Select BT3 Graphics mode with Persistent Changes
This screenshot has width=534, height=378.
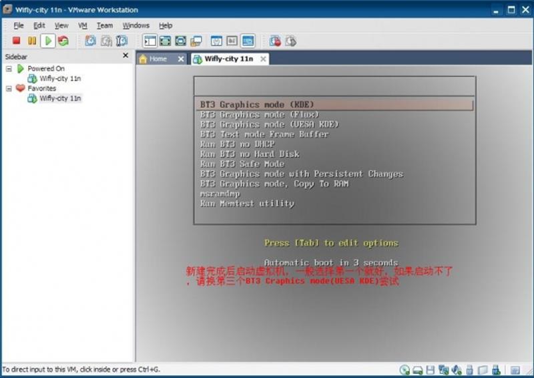click(x=335, y=174)
